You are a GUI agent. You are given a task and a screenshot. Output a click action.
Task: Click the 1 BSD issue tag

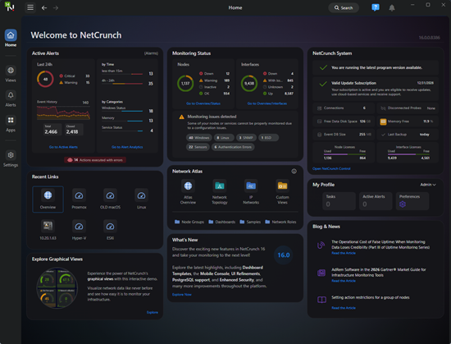(x=268, y=138)
